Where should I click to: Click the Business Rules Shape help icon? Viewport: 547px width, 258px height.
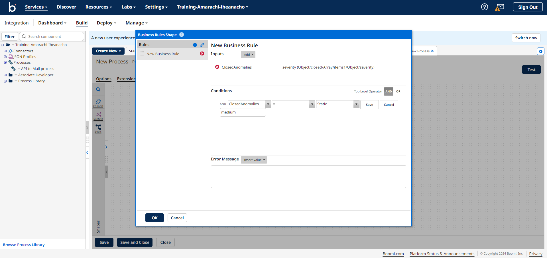pyautogui.click(x=182, y=35)
